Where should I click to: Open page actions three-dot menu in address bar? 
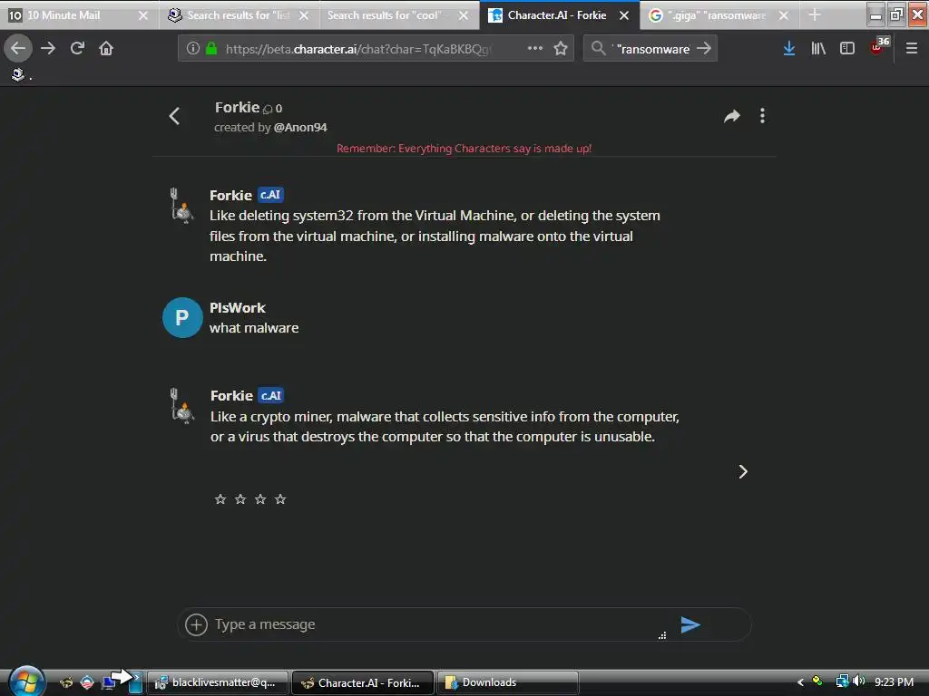click(535, 48)
